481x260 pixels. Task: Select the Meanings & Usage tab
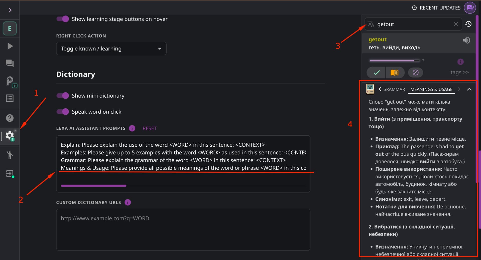(x=431, y=89)
